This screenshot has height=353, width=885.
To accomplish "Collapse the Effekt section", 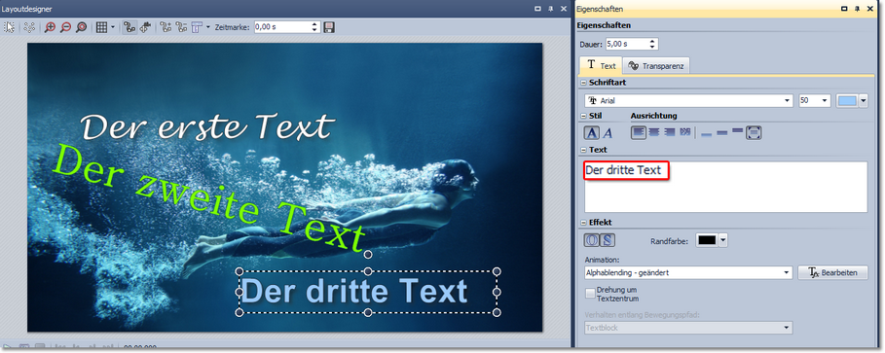I will (x=583, y=222).
